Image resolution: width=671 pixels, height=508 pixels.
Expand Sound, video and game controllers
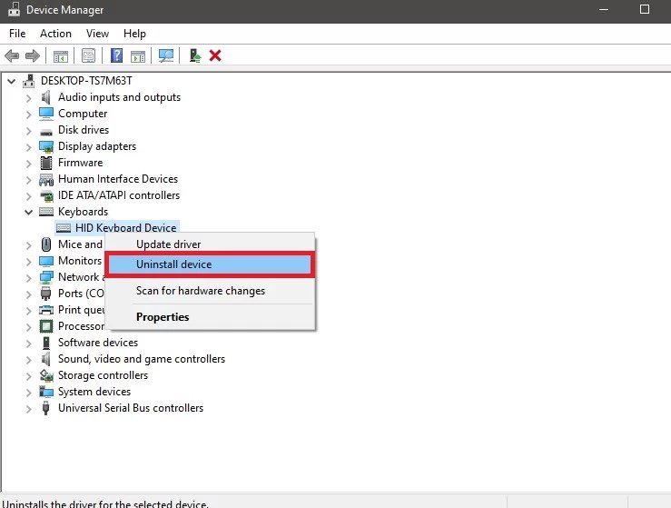(x=29, y=359)
